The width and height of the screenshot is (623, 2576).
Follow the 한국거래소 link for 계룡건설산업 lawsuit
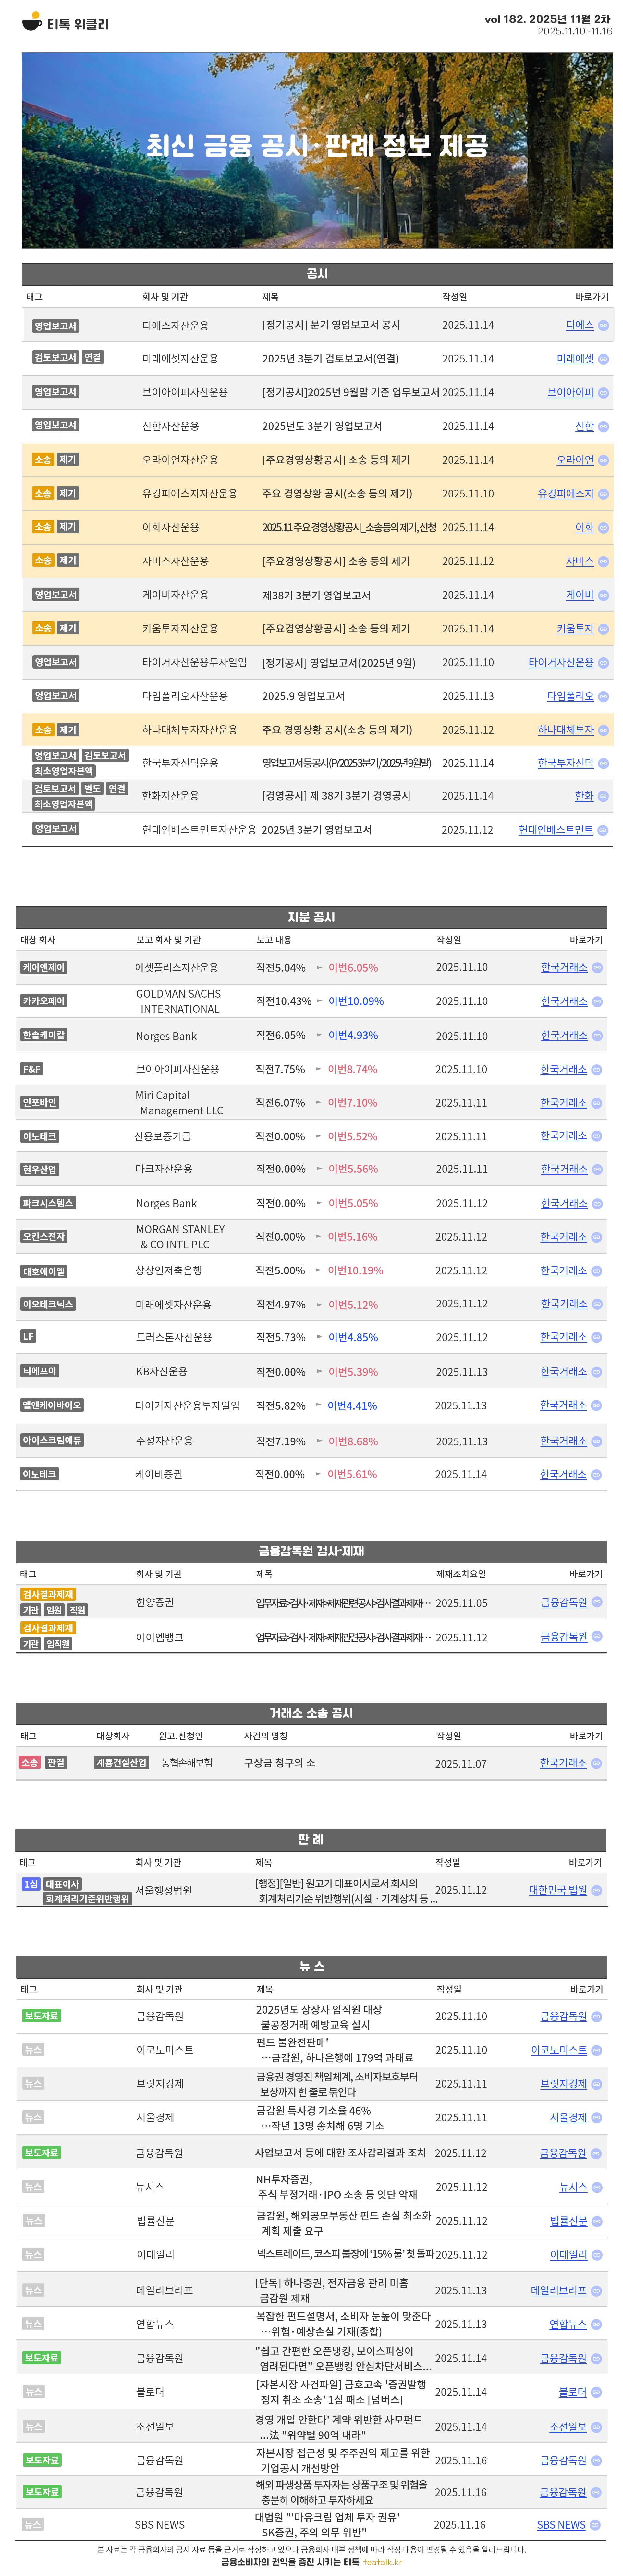tap(563, 1763)
